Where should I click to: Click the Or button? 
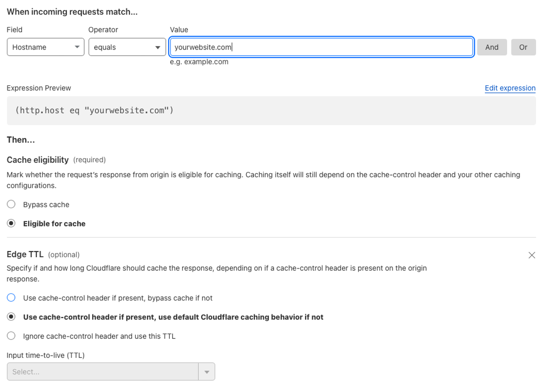pyautogui.click(x=523, y=47)
